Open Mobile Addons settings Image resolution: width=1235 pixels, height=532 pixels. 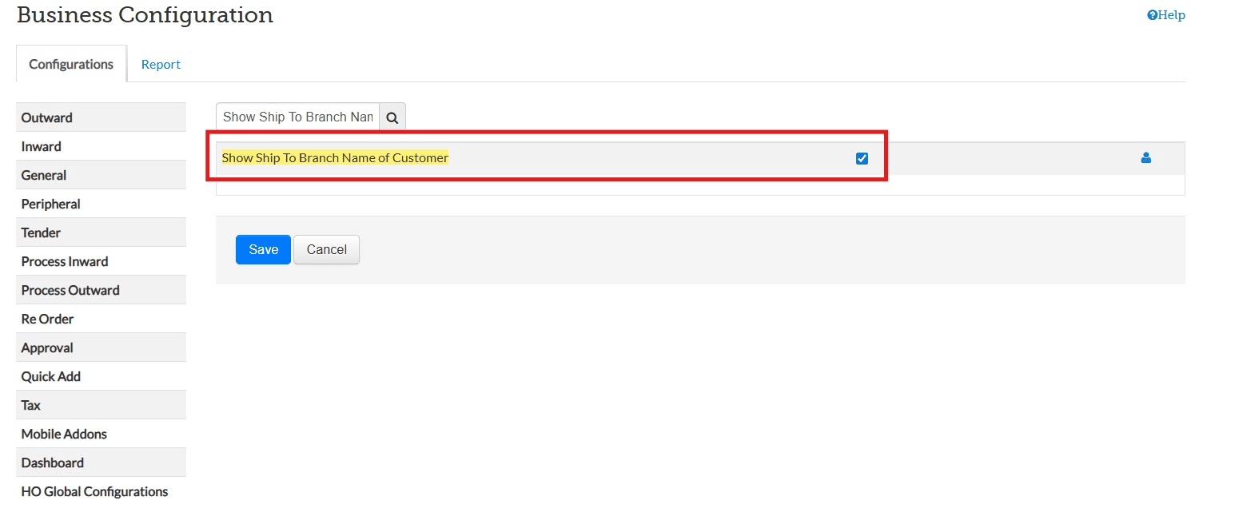[64, 434]
